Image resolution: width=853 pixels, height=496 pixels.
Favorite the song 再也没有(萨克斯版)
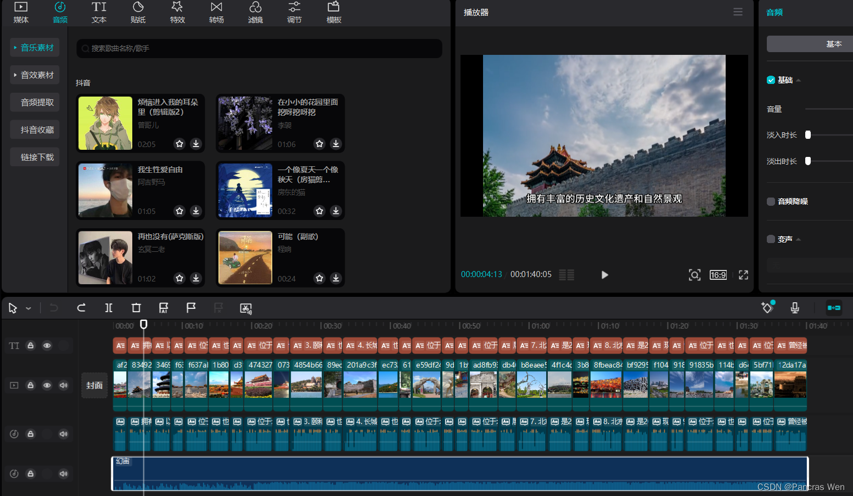click(x=179, y=278)
